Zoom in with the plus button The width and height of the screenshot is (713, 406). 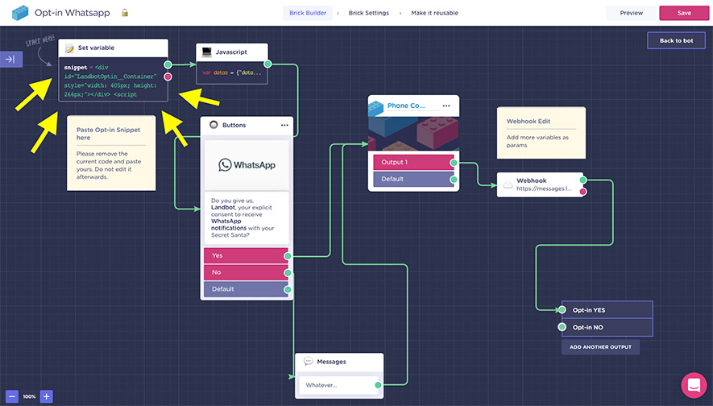tap(47, 396)
